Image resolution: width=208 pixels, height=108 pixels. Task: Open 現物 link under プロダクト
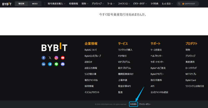coord(188,50)
